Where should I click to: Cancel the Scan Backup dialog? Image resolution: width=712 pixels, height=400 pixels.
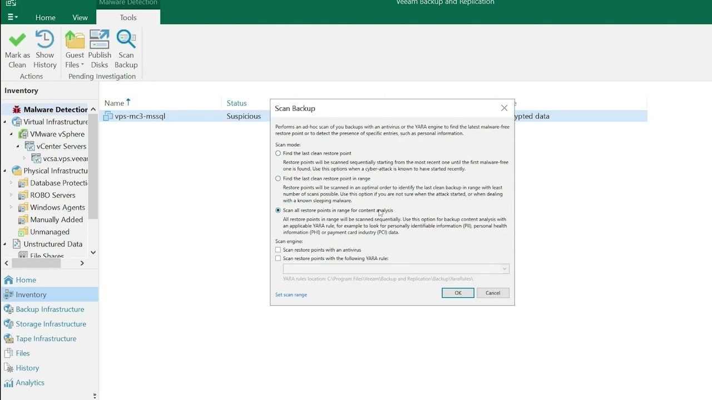tap(493, 293)
